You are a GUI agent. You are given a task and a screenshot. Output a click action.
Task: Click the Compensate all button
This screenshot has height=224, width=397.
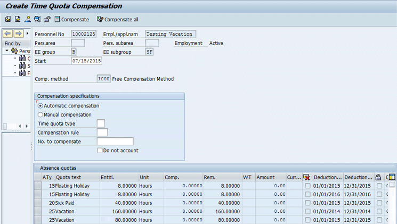click(x=118, y=20)
